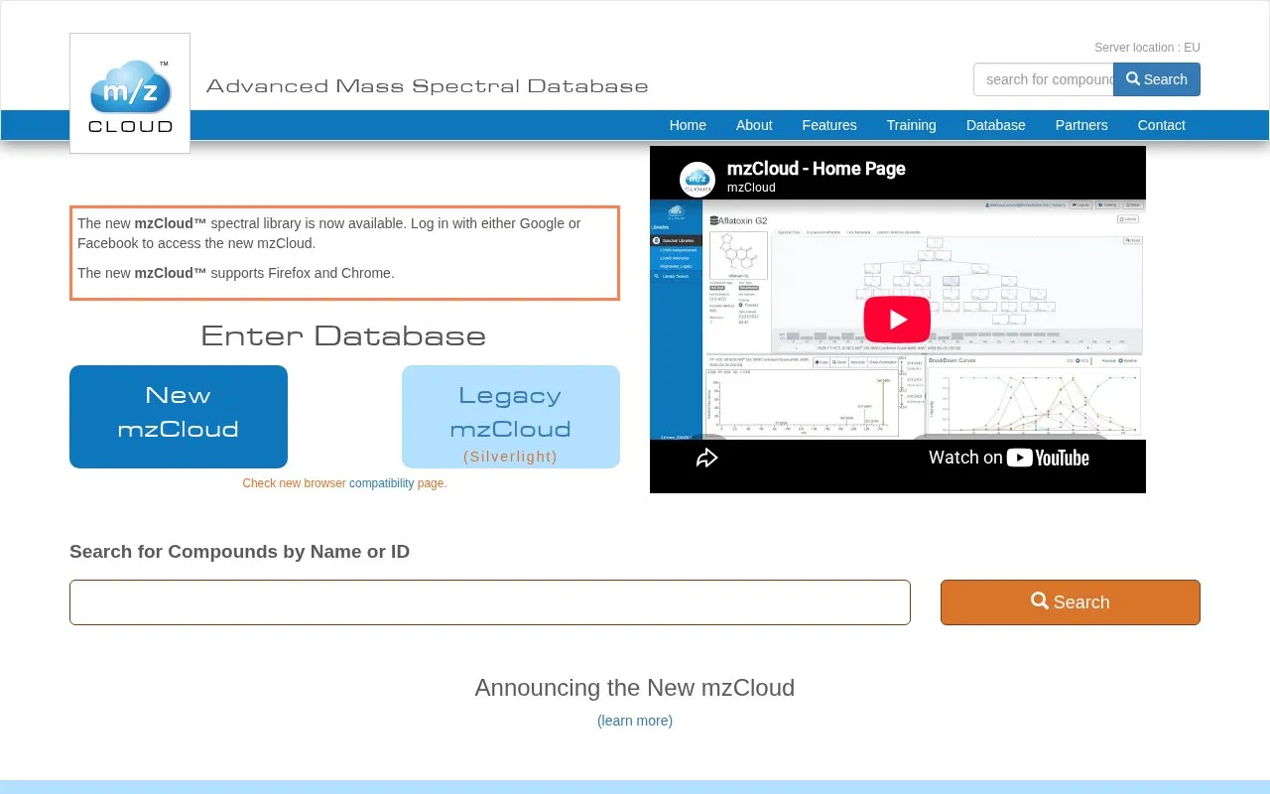Open the Features menu item
Viewport: 1270px width, 794px height.
click(829, 125)
